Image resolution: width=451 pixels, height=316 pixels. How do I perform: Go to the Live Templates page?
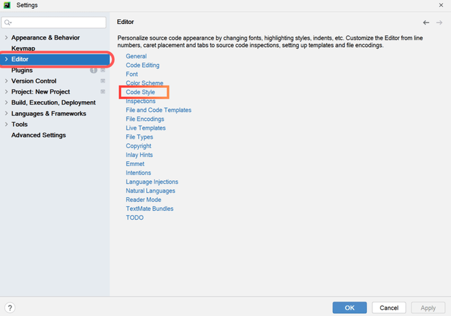point(146,128)
